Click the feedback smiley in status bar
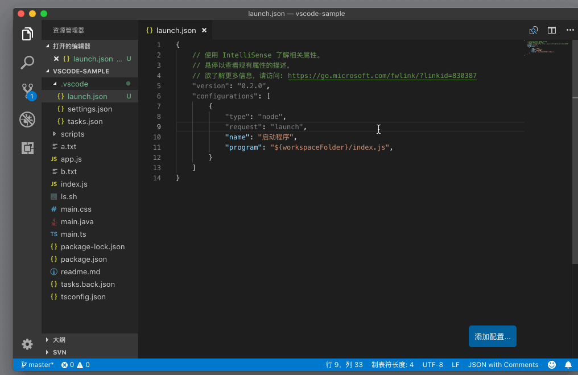 coord(552,365)
